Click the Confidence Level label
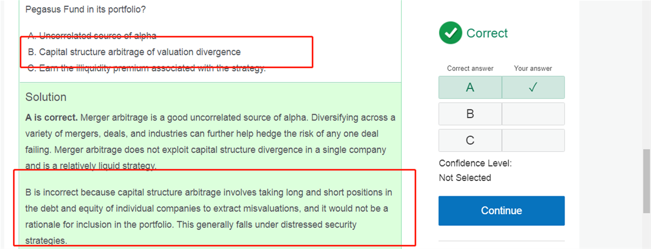This screenshot has height=249, width=651. pos(475,163)
